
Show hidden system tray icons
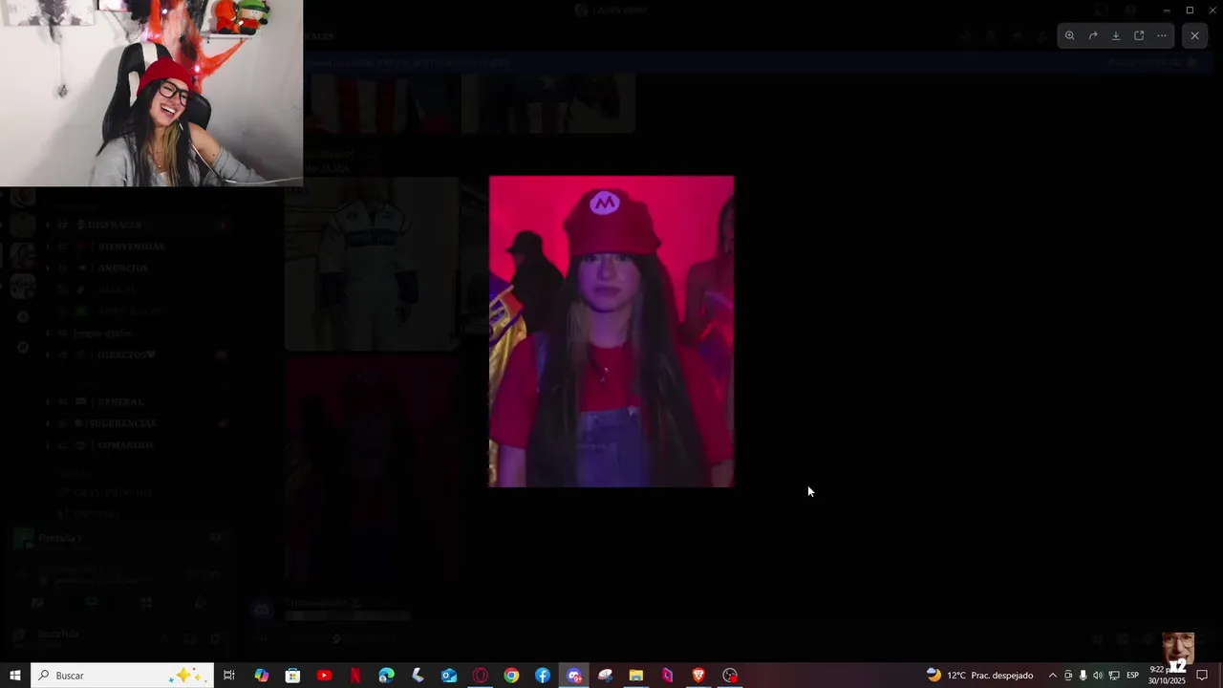[x=1053, y=676]
